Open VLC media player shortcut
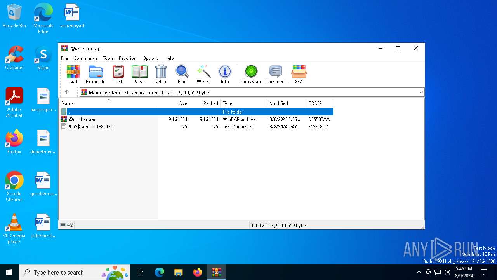The image size is (497, 280). point(14,229)
